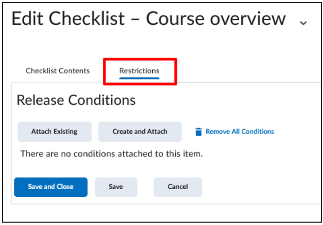Cancel editing the checklist
This screenshot has width=323, height=225.
pyautogui.click(x=177, y=187)
